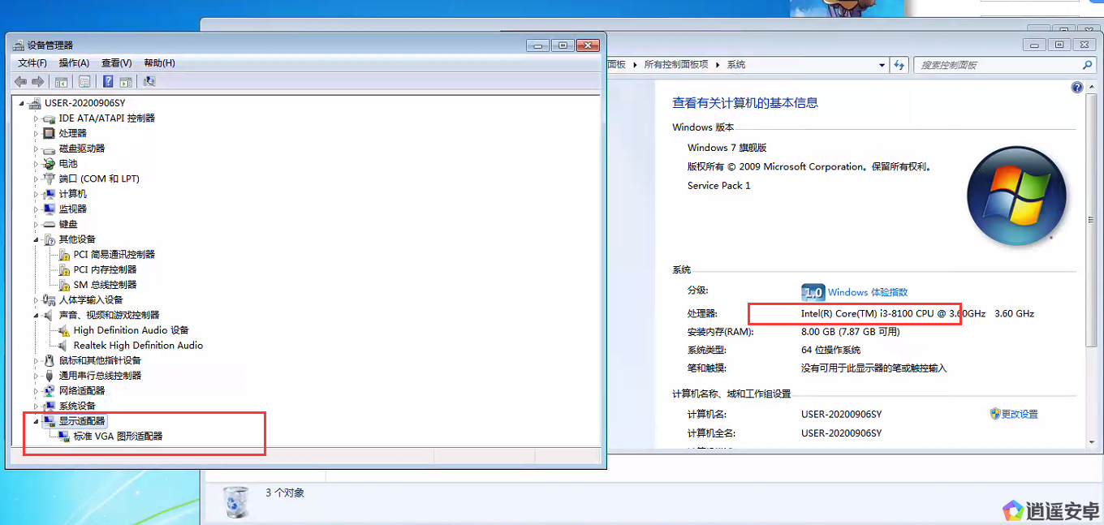The height and width of the screenshot is (525, 1104).
Task: Expand the 网络适配器 tree node
Action: 37,391
